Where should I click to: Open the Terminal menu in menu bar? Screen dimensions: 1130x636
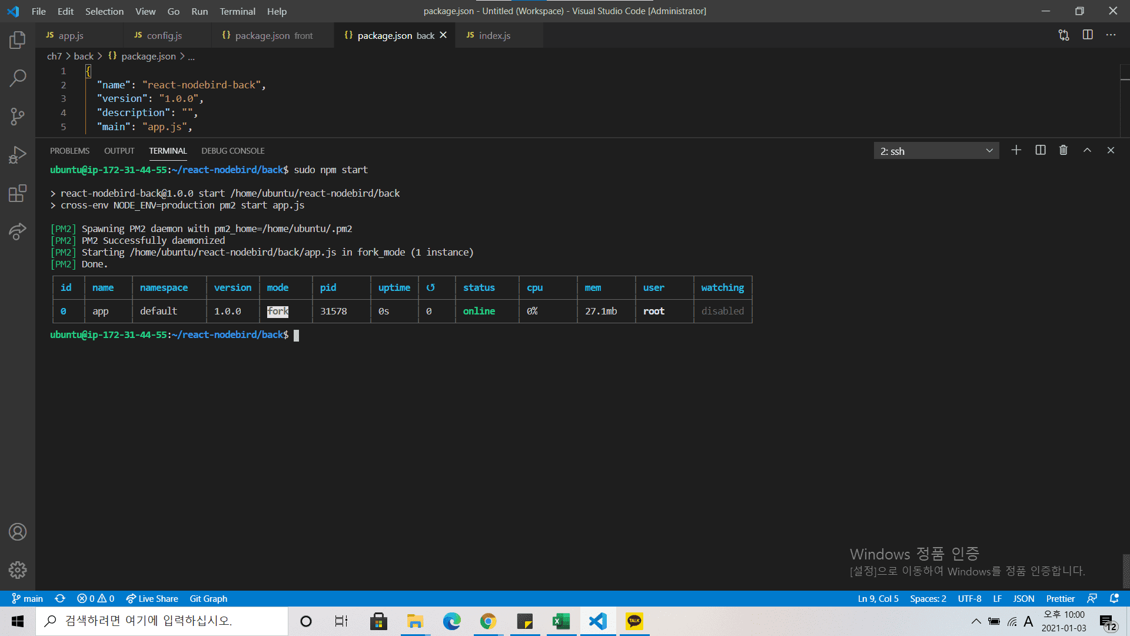pos(237,11)
